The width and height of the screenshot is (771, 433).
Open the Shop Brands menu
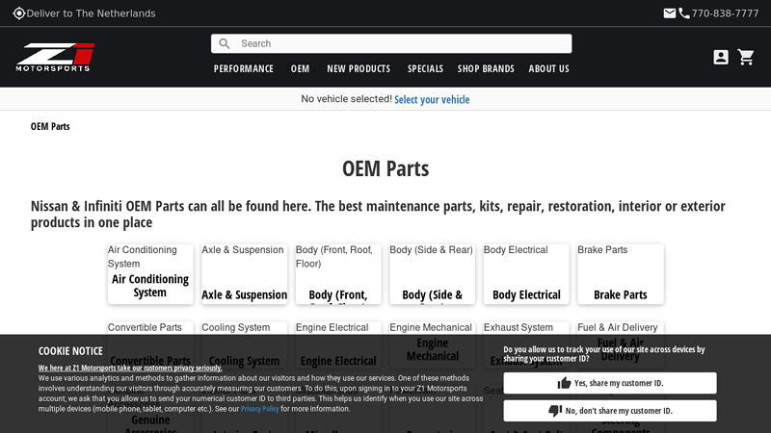pyautogui.click(x=486, y=68)
